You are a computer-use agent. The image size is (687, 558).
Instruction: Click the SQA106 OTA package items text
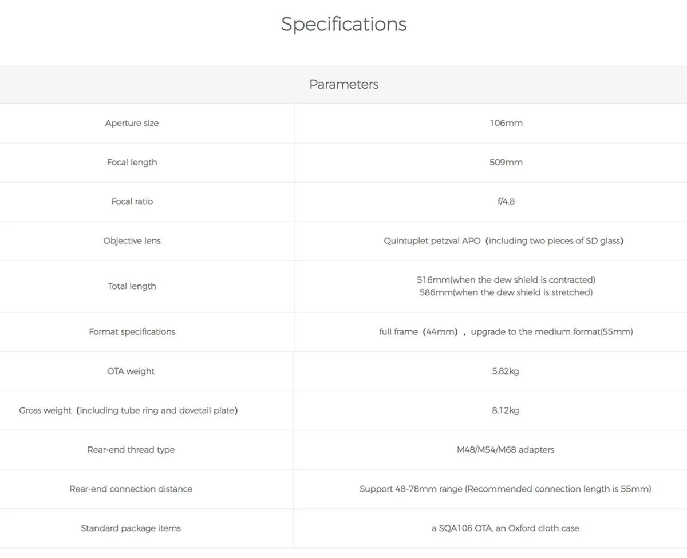point(505,528)
